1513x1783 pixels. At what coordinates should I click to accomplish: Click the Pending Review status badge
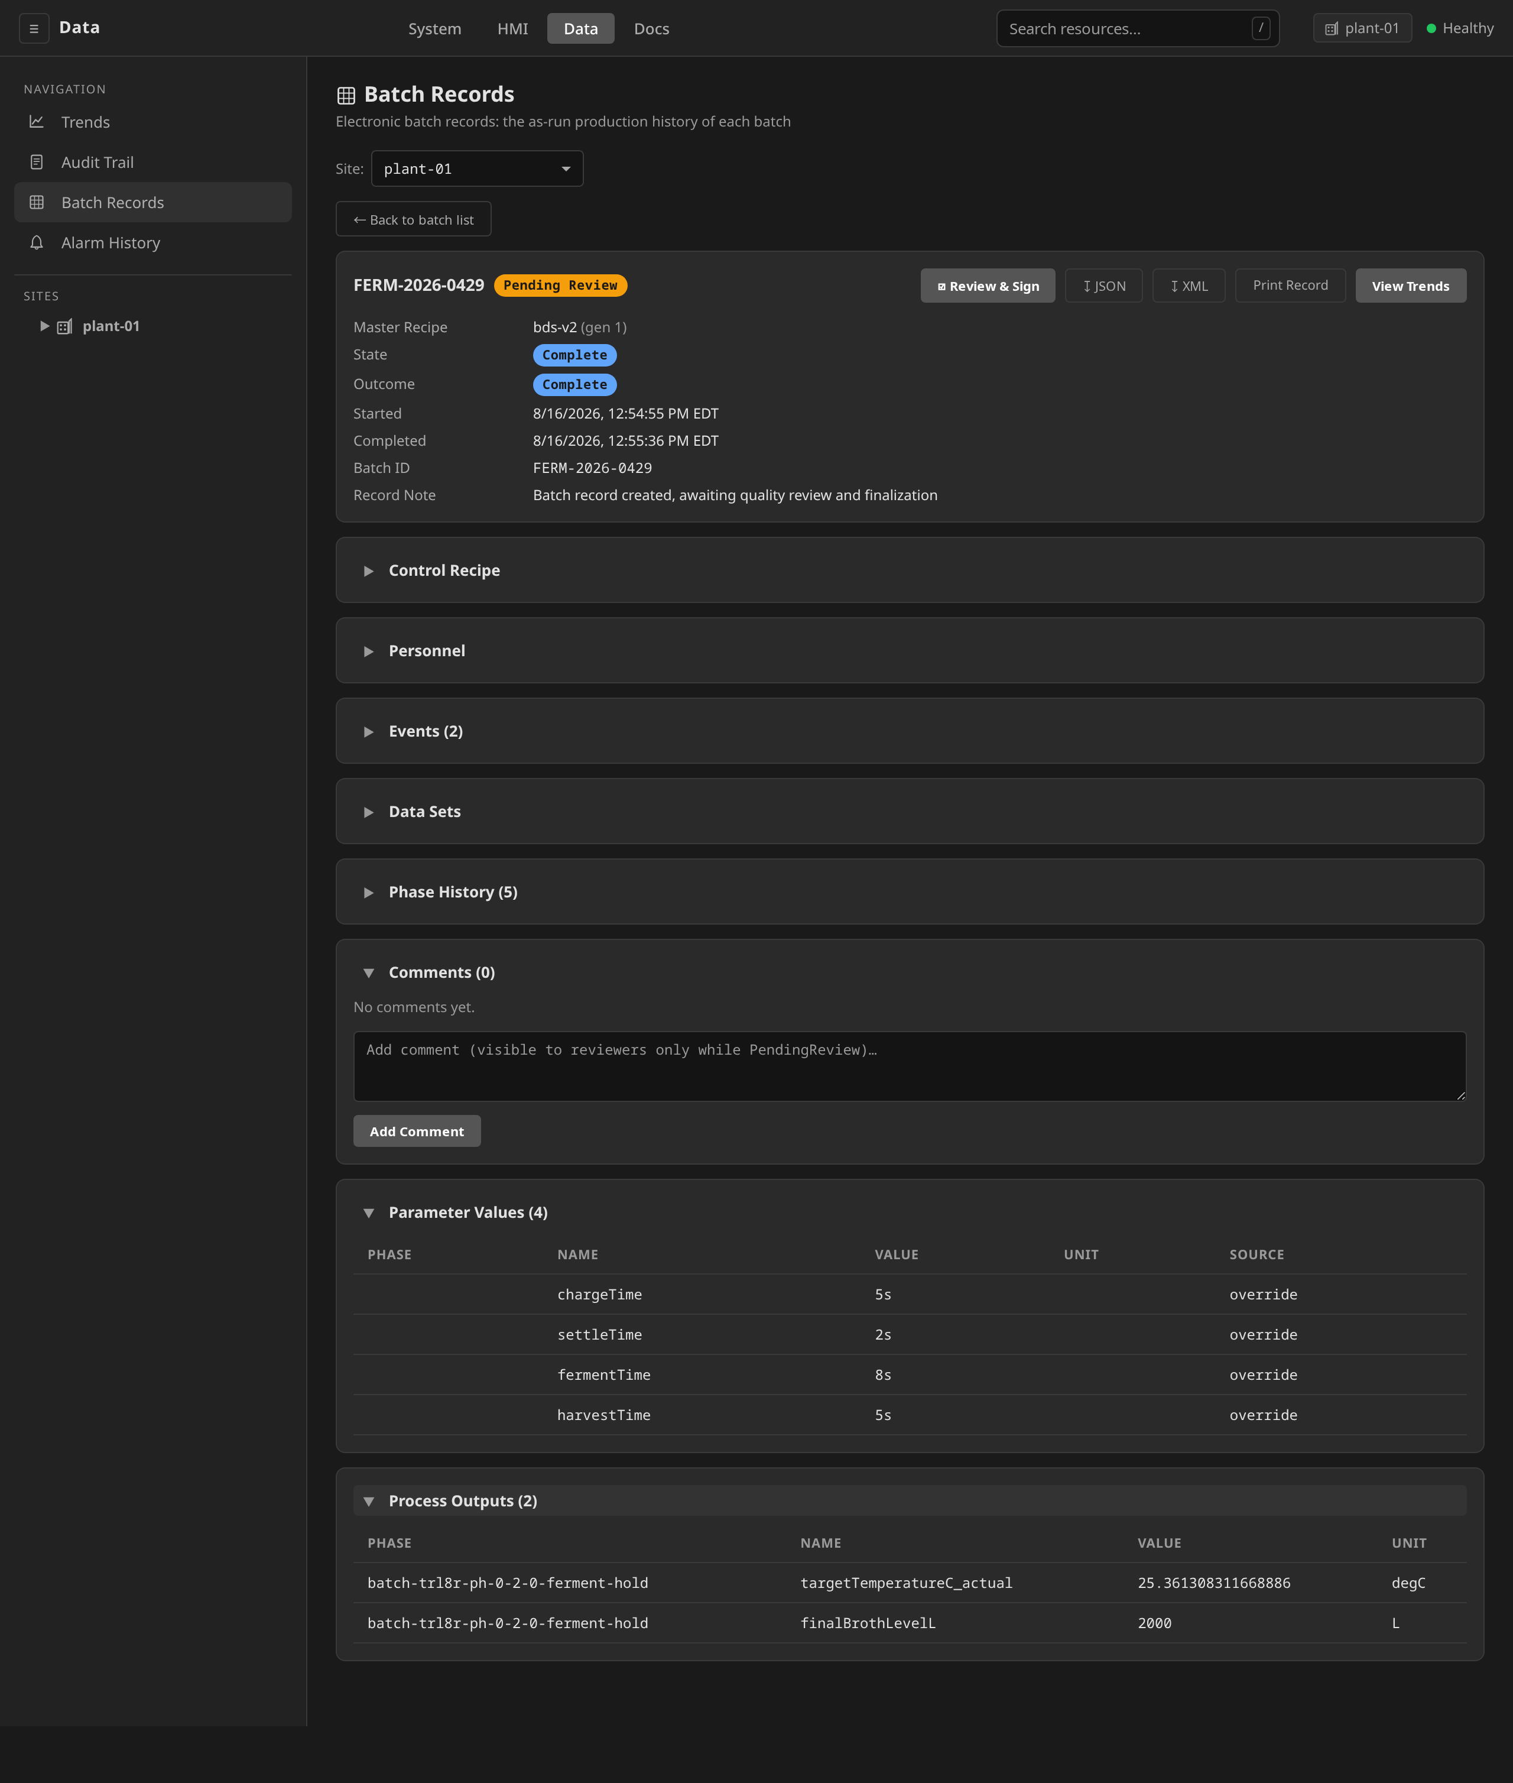(x=560, y=286)
